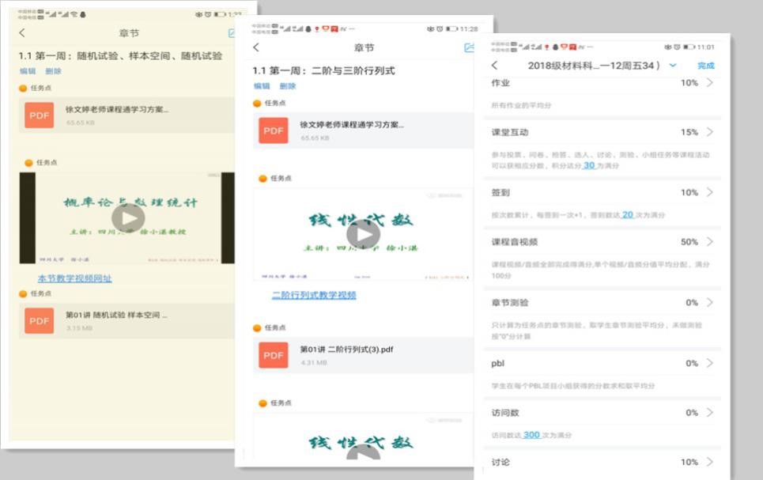Click back arrow beside 2018级材料科 title
The width and height of the screenshot is (763, 480).
point(495,66)
